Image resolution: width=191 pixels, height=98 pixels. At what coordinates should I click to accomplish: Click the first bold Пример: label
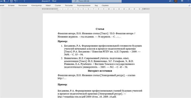point(63,41)
